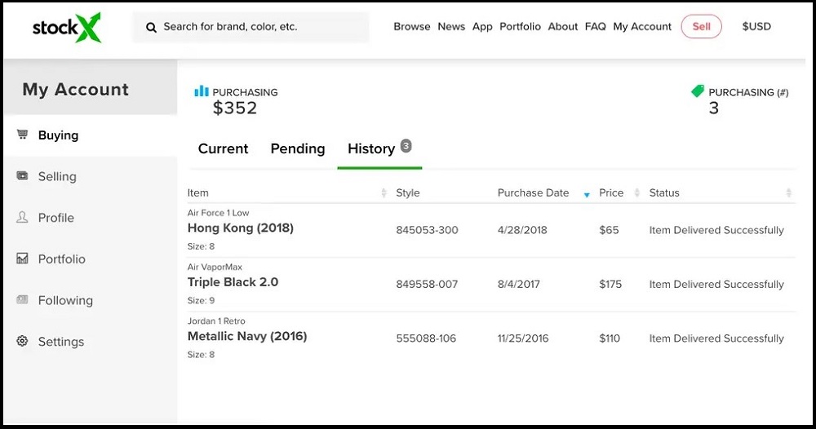The image size is (816, 429).
Task: Click the Portfolio chart icon in sidebar
Action: click(x=22, y=259)
